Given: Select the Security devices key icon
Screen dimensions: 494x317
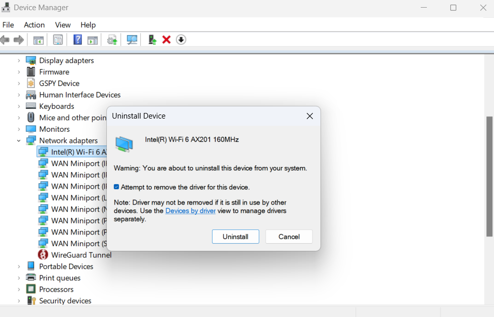Looking at the screenshot, I should 32,301.
